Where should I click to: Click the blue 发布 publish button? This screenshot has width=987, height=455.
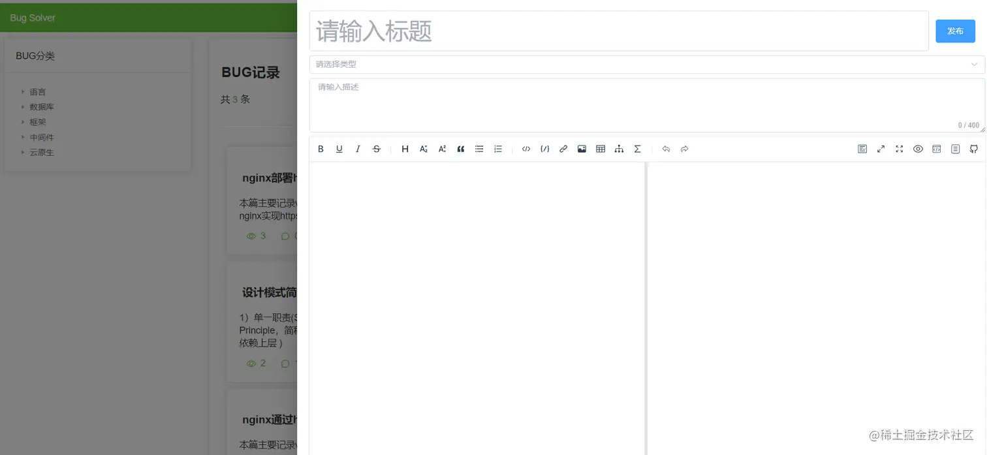pyautogui.click(x=955, y=31)
